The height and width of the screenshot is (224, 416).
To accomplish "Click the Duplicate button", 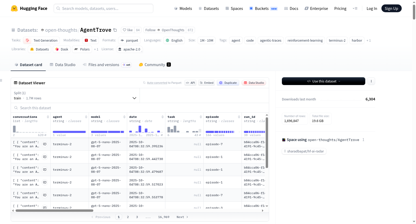I will [228, 83].
